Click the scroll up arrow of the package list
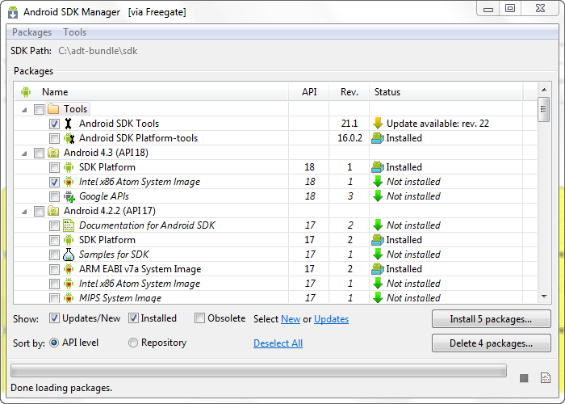This screenshot has width=565, height=404. coord(544,90)
